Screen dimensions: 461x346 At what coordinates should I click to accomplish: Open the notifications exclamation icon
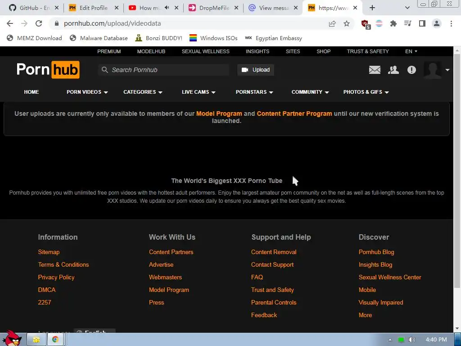click(x=411, y=70)
